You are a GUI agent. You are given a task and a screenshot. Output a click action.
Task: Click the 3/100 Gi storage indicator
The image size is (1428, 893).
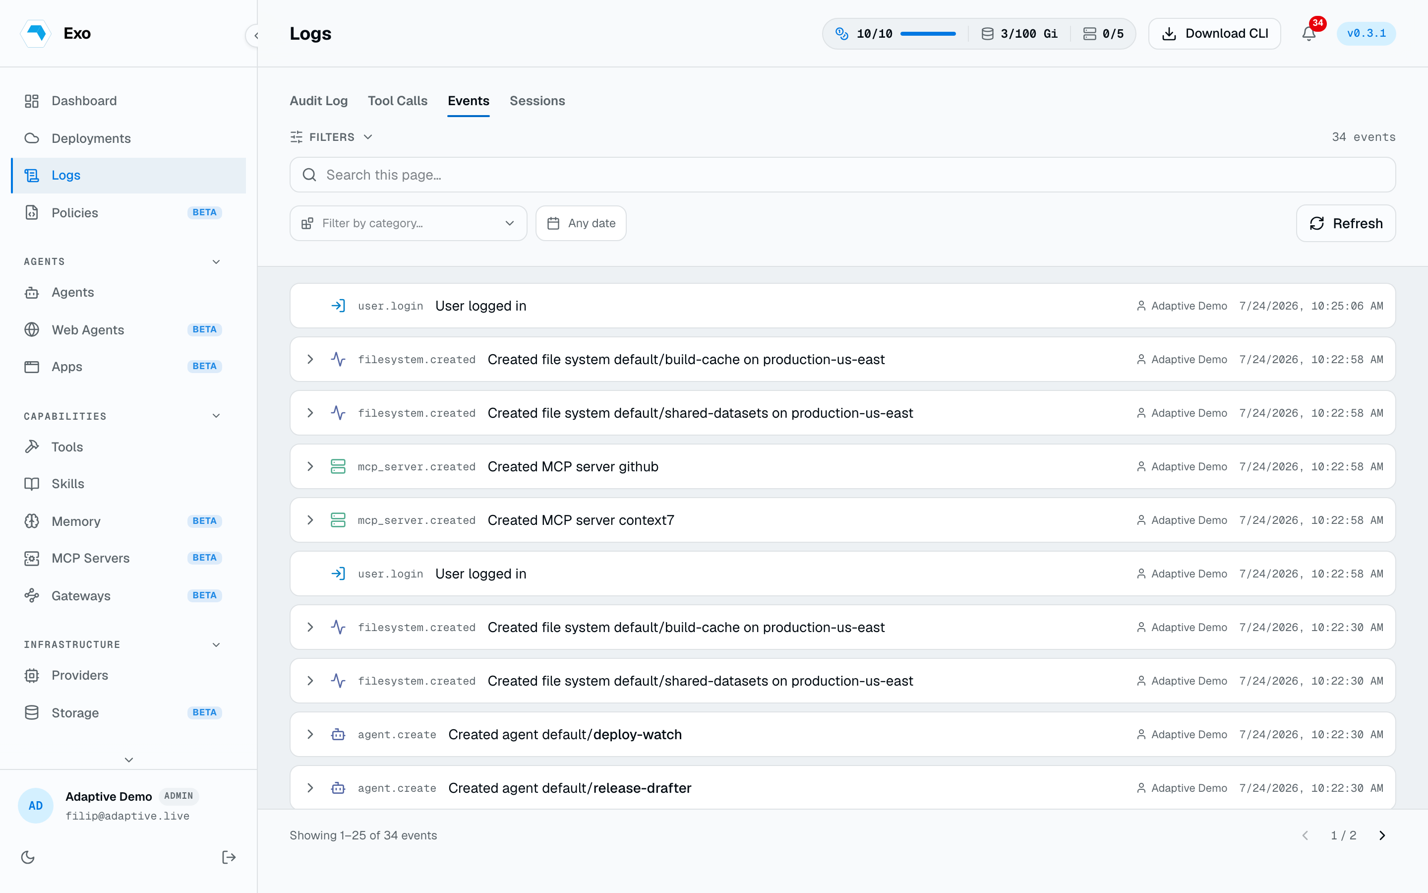point(1019,34)
